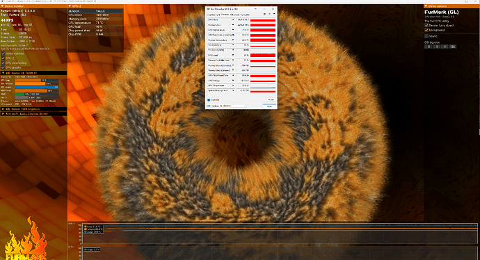Click the GPU Load red graph in GPU-Z

(263, 55)
